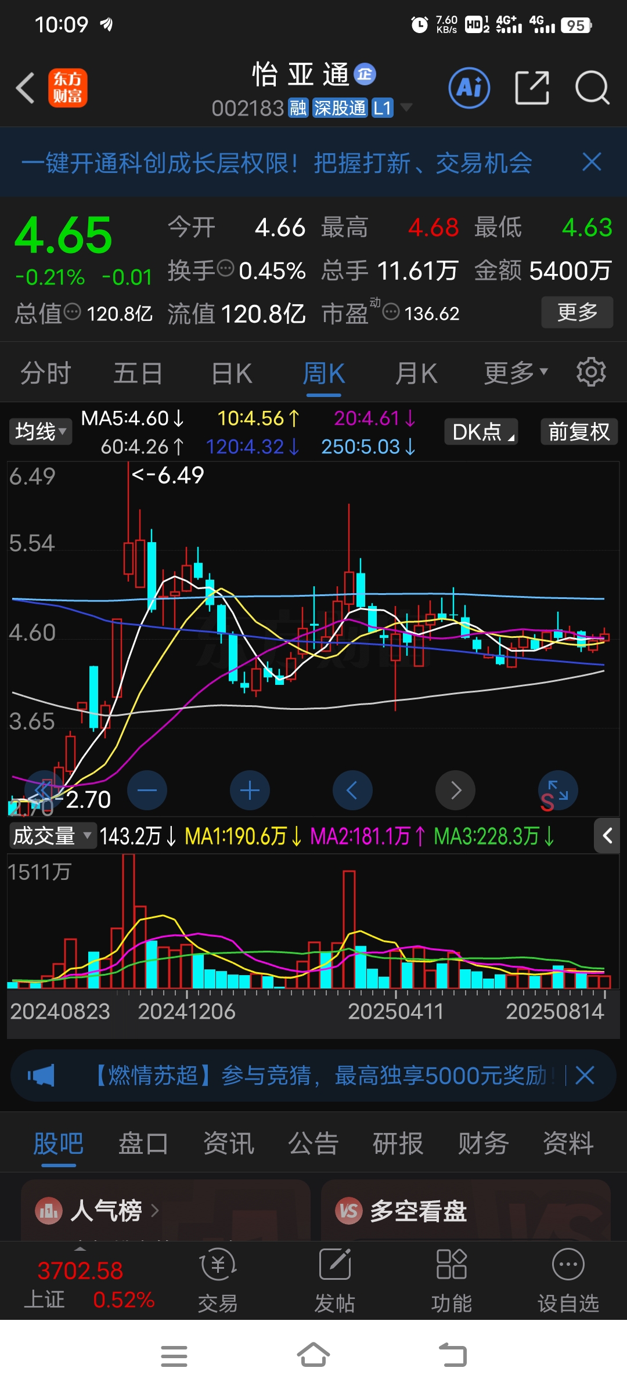The image size is (627, 1393).
Task: Open the 盘口 tab
Action: [143, 1144]
